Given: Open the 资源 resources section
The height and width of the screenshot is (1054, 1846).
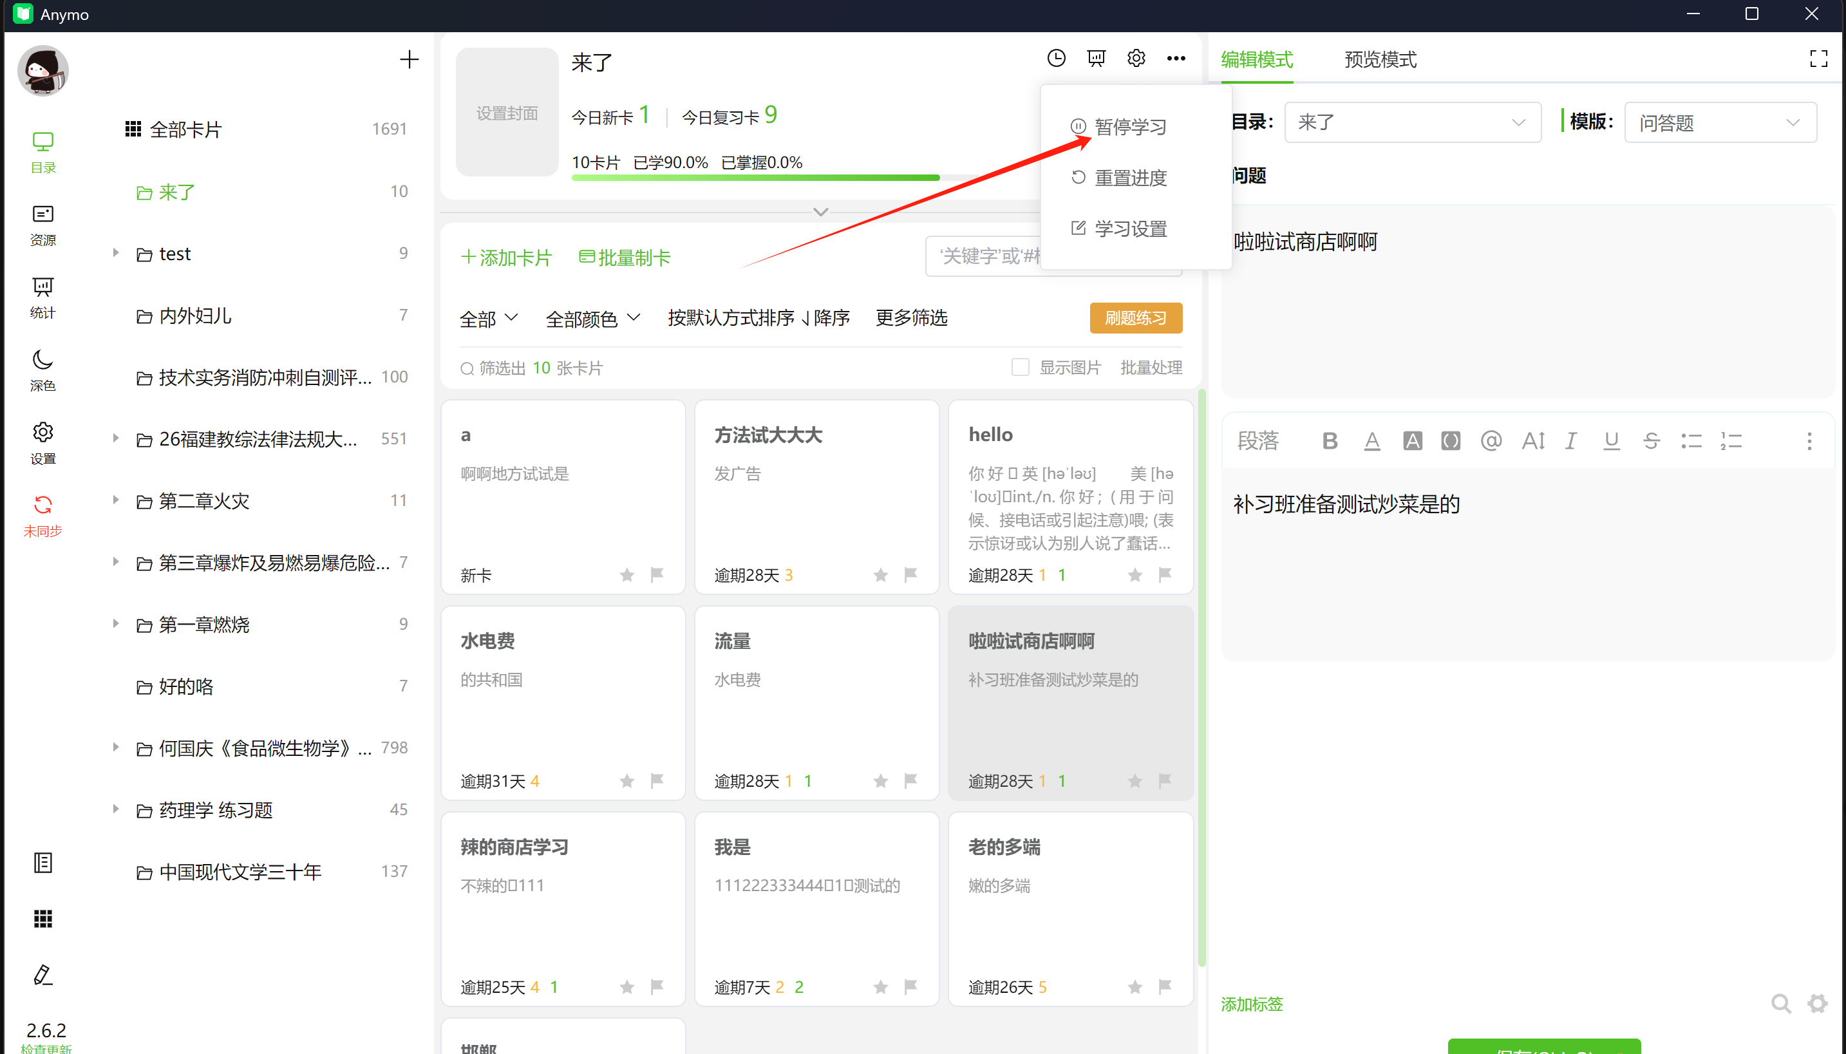Looking at the screenshot, I should click(x=42, y=225).
